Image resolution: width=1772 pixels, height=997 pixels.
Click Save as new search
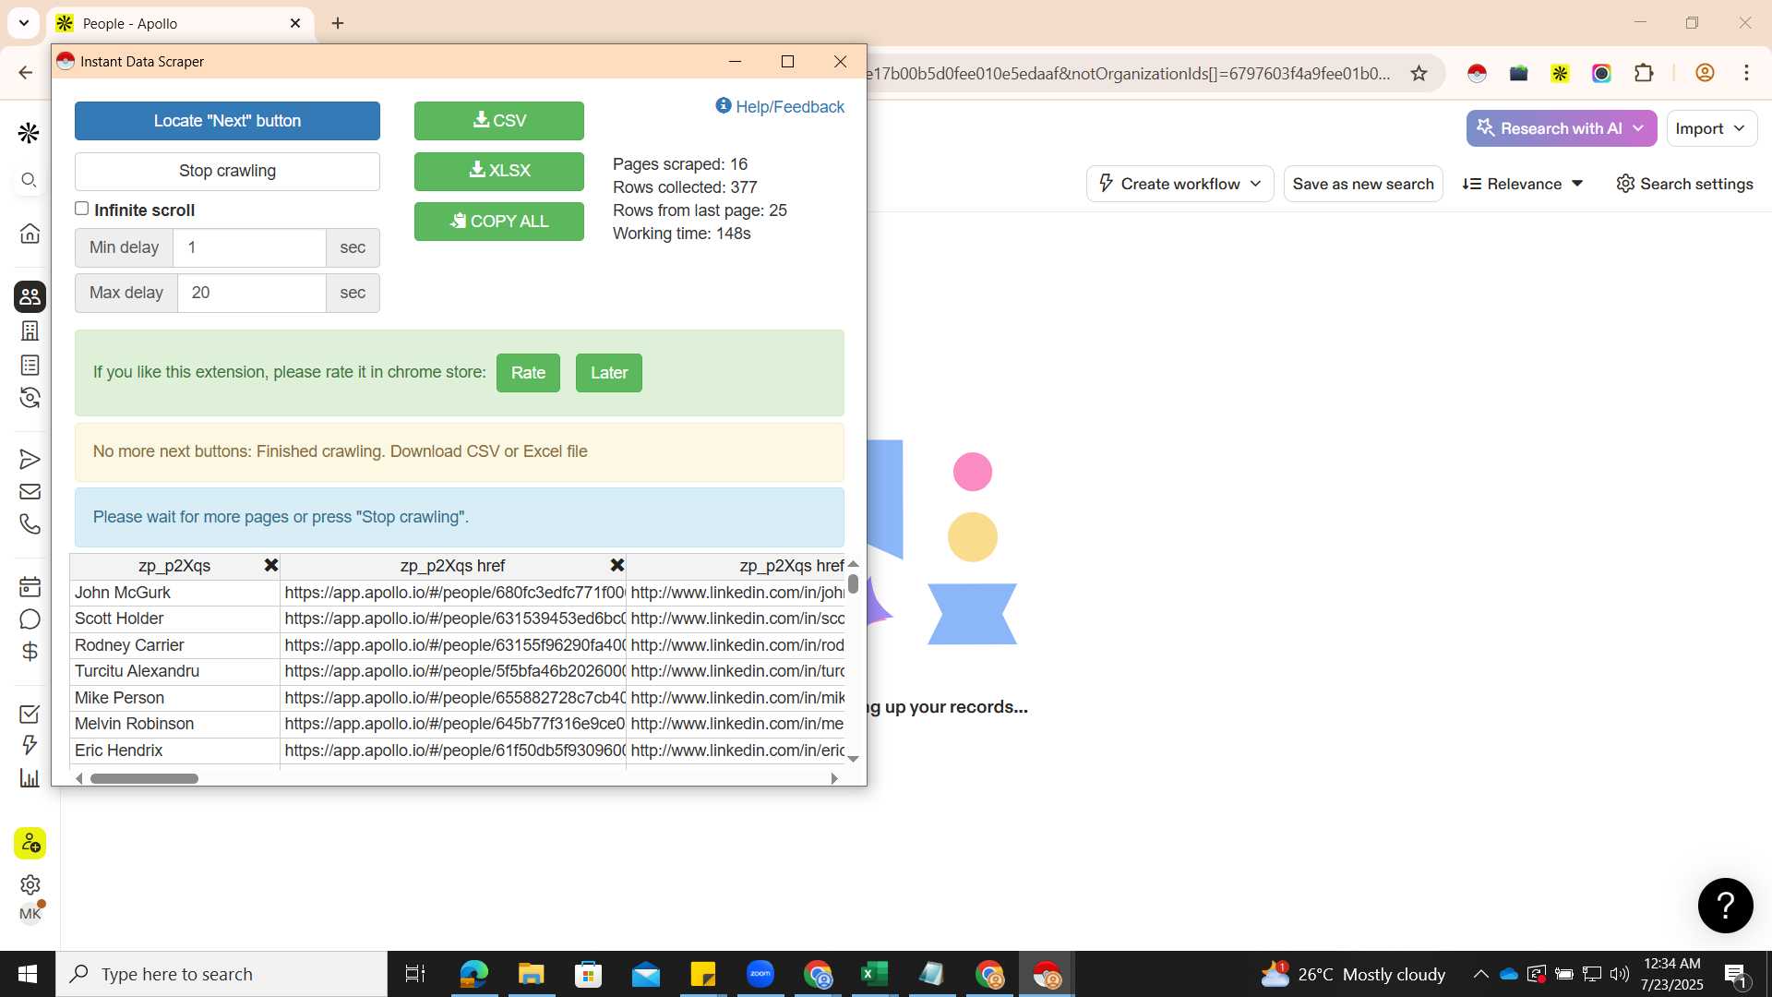coord(1363,184)
